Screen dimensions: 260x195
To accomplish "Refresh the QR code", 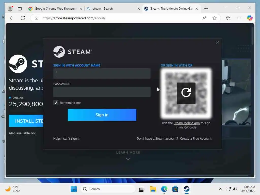I will click(x=186, y=93).
